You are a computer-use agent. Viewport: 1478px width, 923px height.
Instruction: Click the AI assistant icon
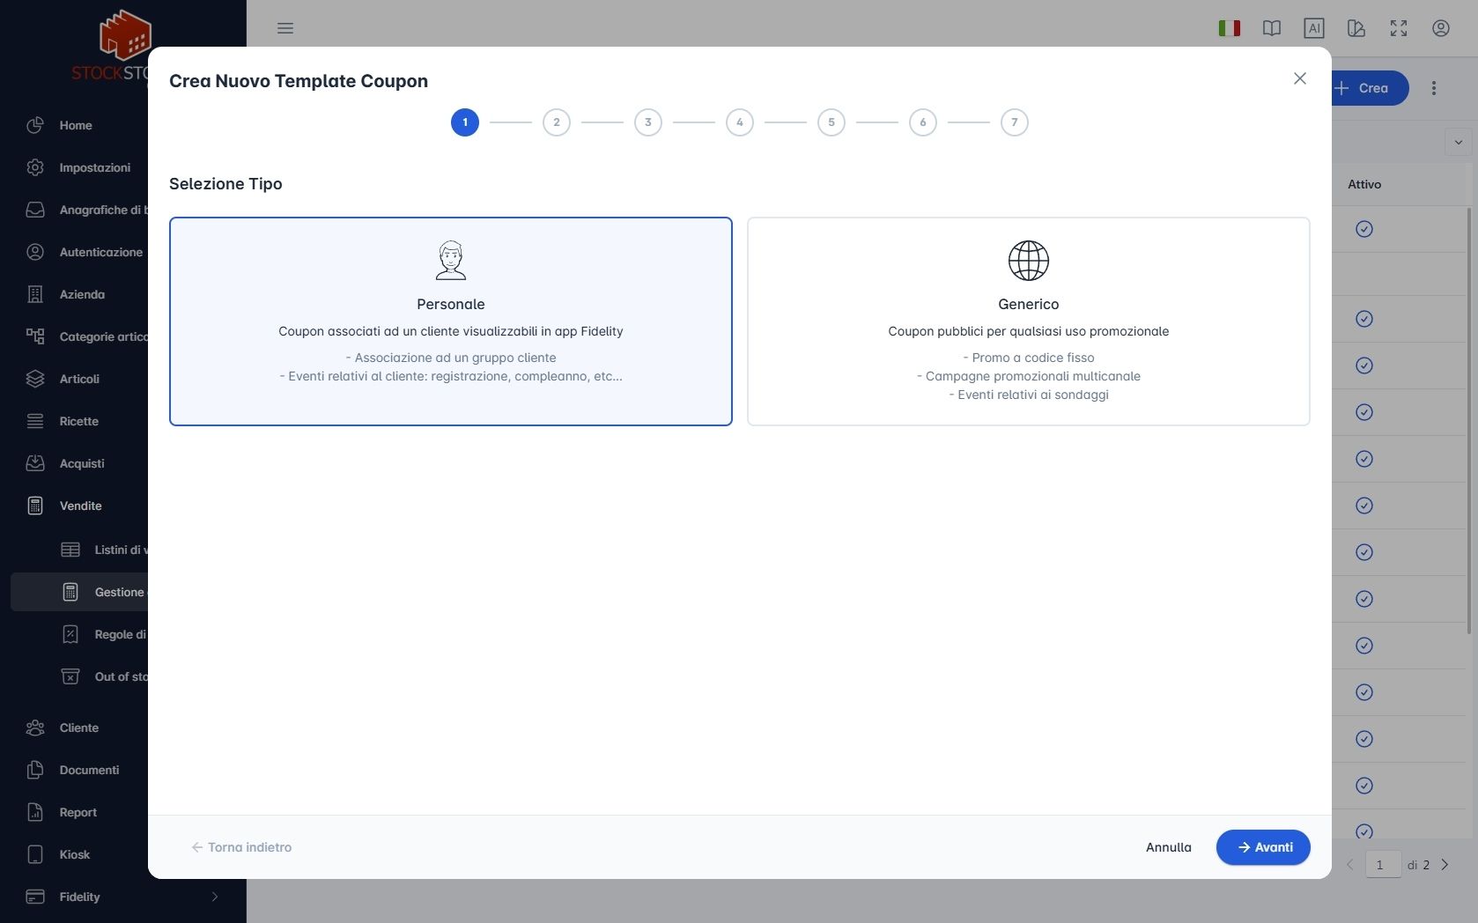[x=1313, y=28]
